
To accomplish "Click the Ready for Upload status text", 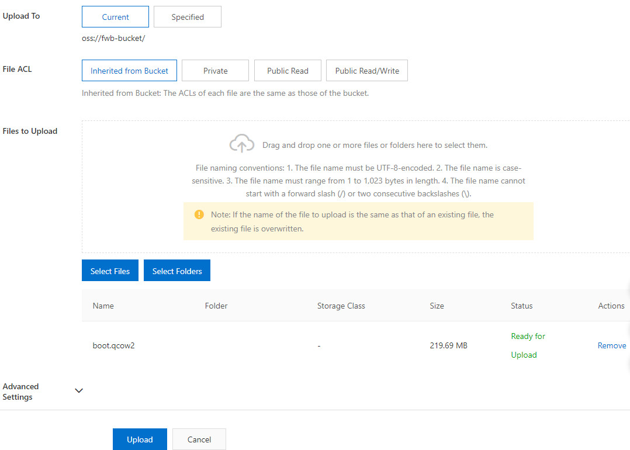I will pos(528,345).
